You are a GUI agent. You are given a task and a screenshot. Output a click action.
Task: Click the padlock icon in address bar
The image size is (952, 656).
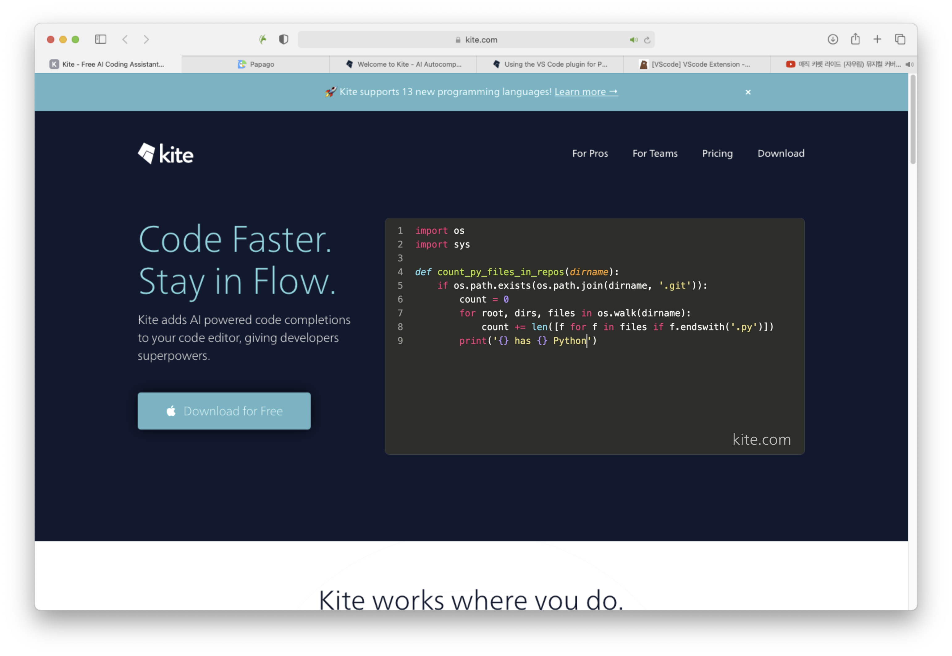458,40
